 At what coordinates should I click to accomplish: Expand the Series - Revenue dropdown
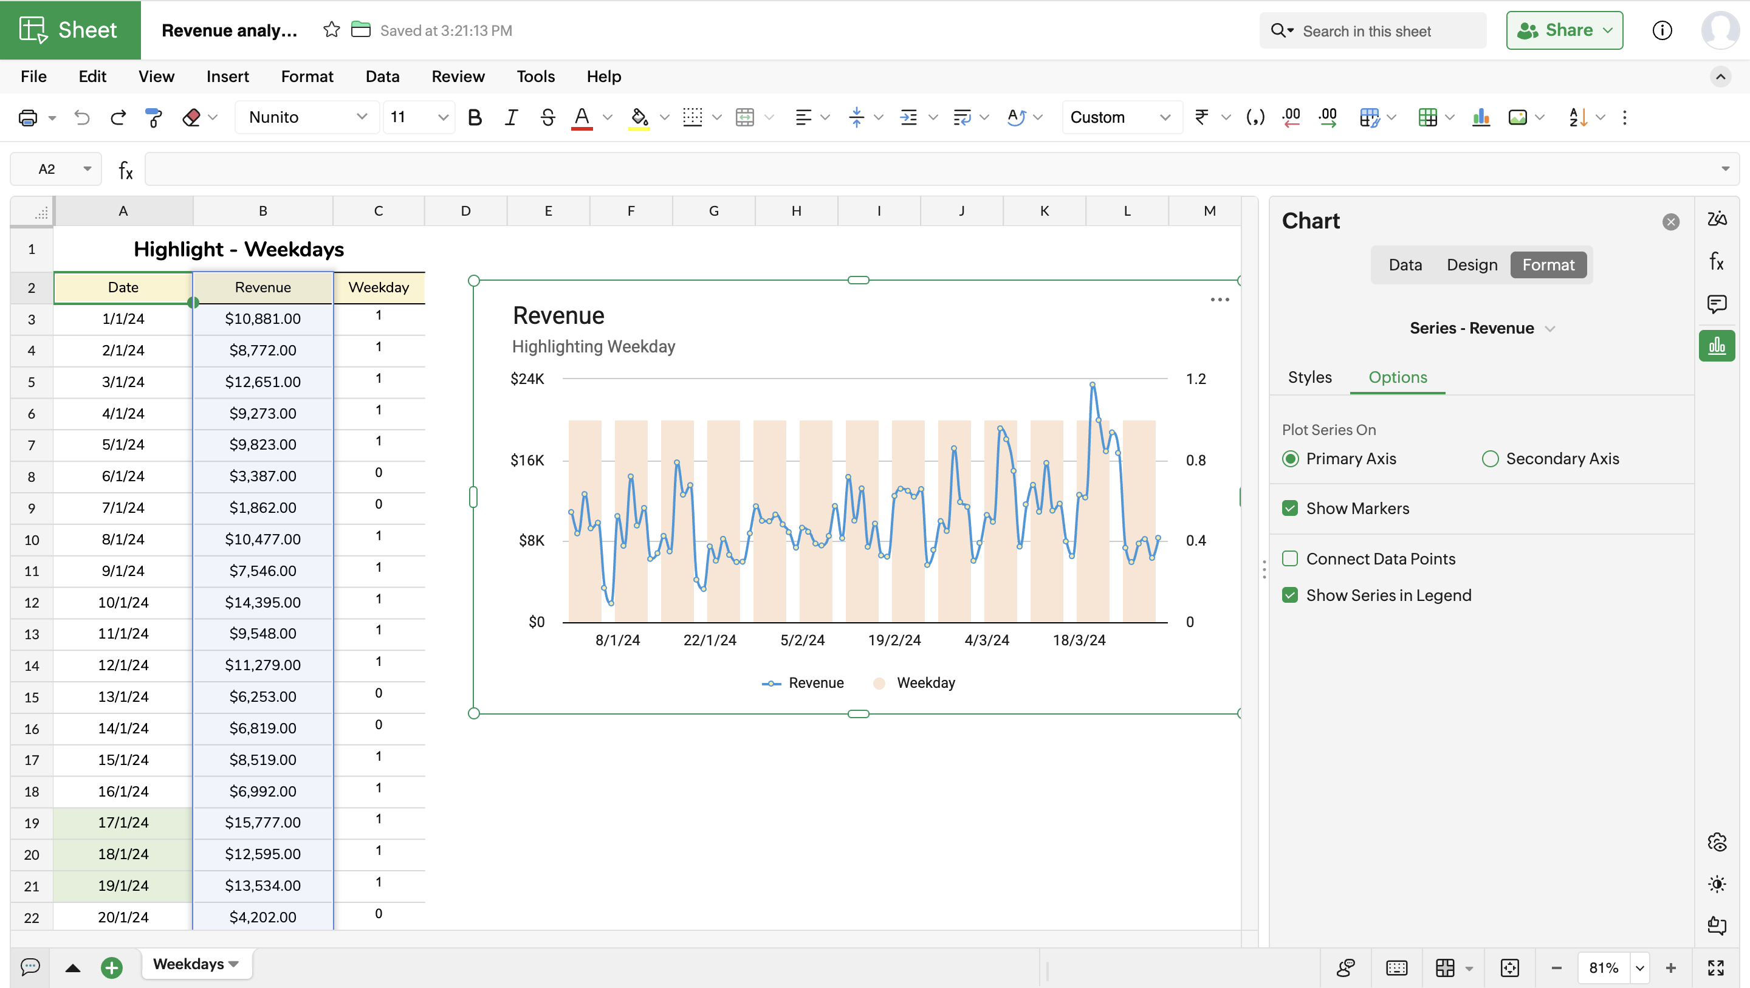[1481, 328]
